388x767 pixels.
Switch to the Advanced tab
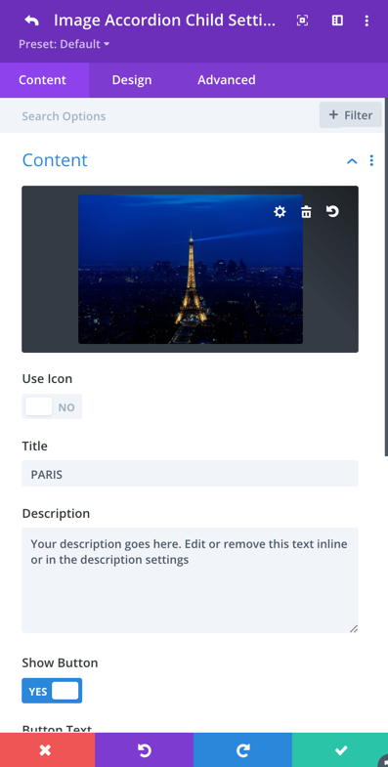click(x=227, y=80)
